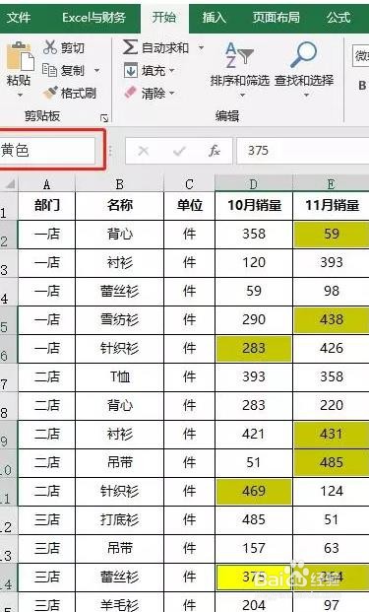Expand the Copy (复制) dropdown arrow
This screenshot has width=369, height=612.
96,71
